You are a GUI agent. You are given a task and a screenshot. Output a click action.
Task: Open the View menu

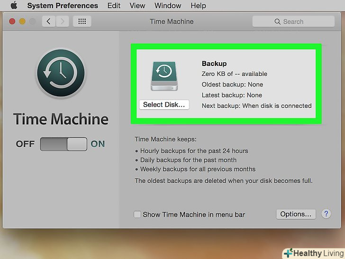pyautogui.click(x=137, y=6)
